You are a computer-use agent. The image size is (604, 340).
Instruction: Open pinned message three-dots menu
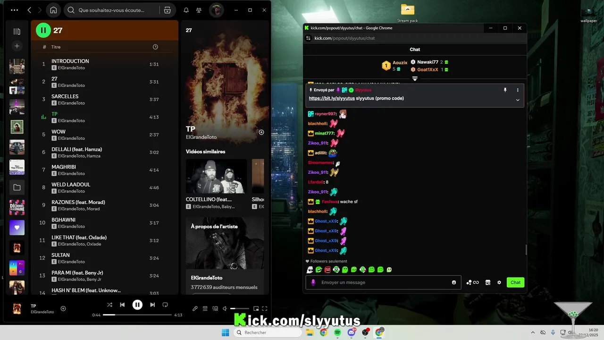coord(518,90)
